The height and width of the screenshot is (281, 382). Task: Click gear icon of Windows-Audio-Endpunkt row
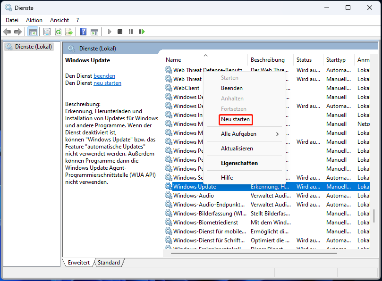tap(169, 204)
